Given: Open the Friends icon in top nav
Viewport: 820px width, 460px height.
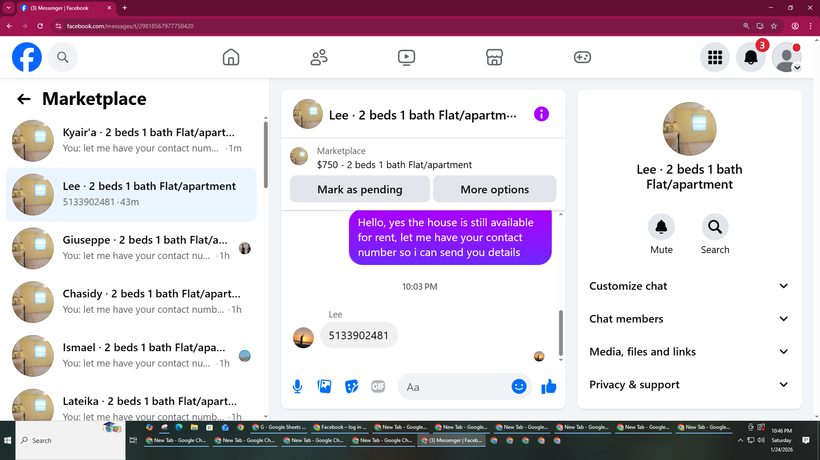Looking at the screenshot, I should (x=319, y=57).
